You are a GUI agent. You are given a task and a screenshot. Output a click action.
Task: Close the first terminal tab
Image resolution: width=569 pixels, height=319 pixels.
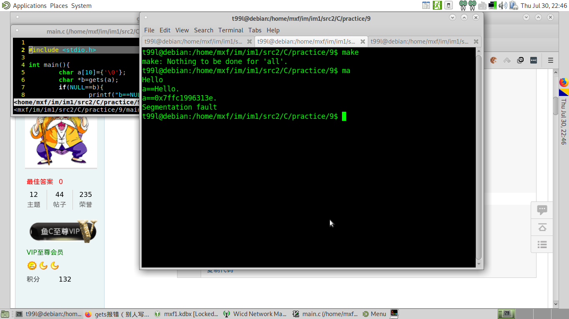[x=250, y=42]
